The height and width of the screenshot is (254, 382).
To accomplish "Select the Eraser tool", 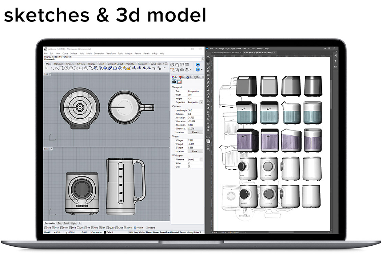I will tap(208, 98).
